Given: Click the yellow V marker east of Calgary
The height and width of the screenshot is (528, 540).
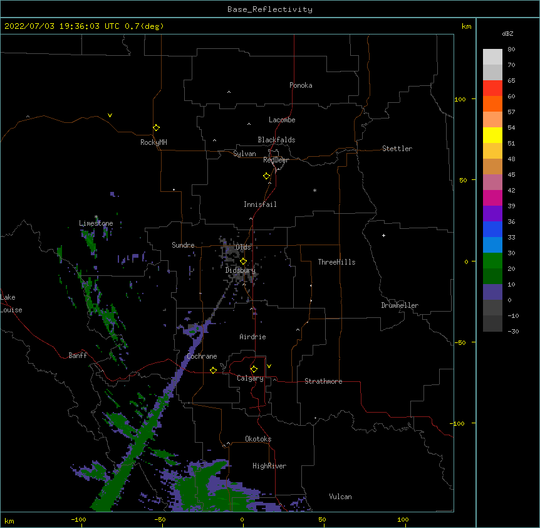Looking at the screenshot, I should point(269,366).
